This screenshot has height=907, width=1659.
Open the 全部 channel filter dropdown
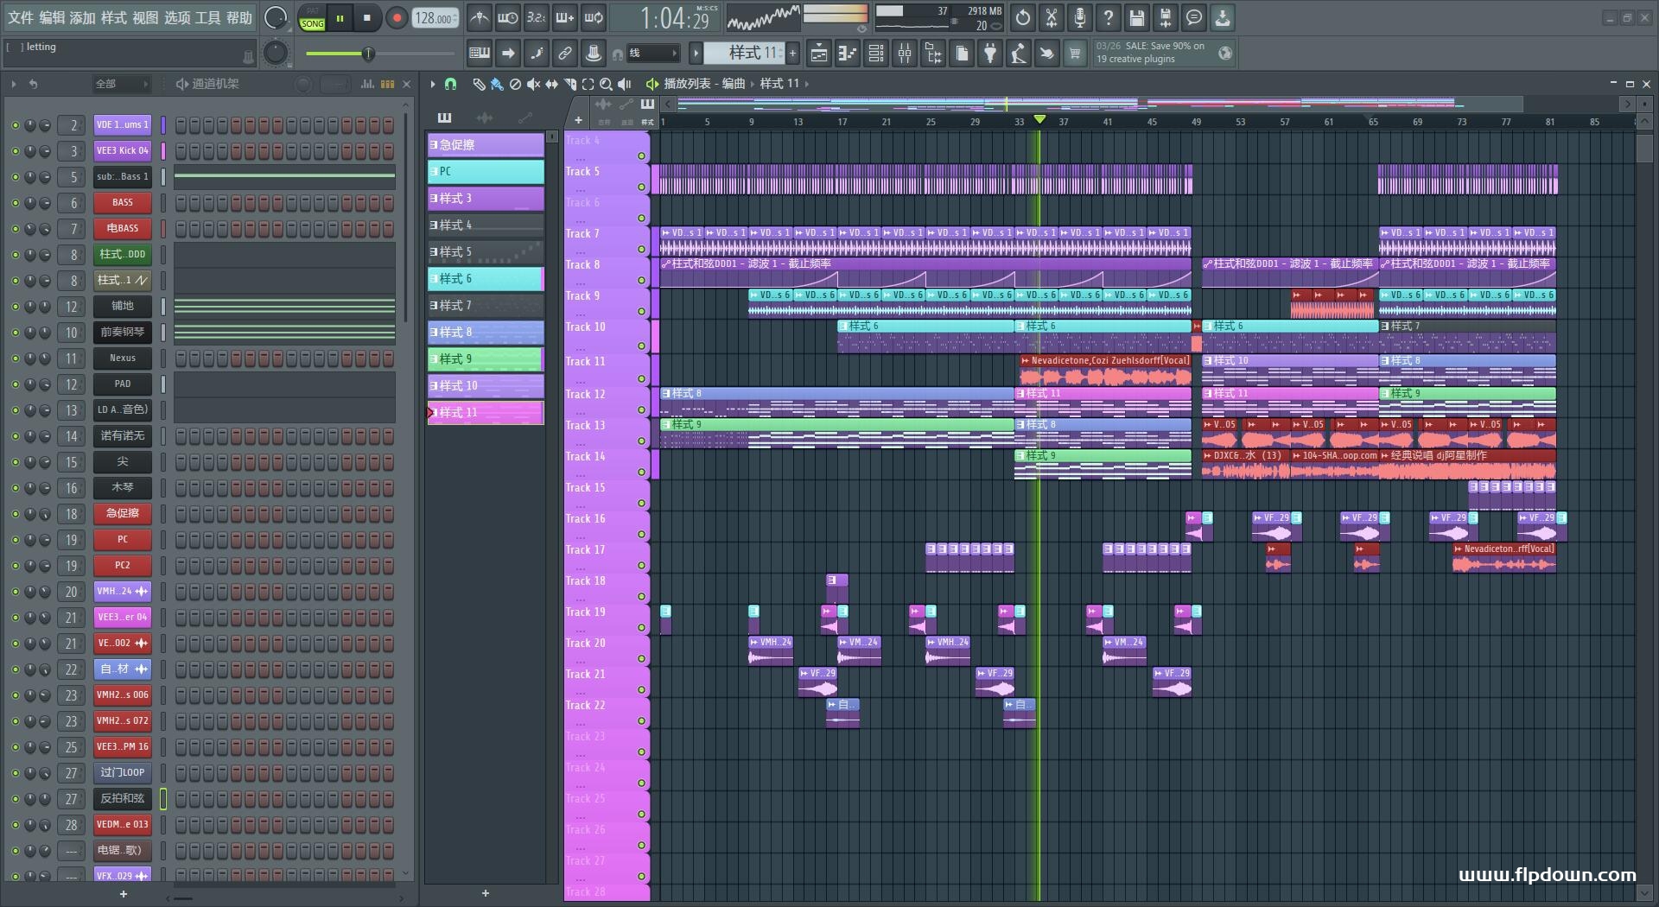click(x=121, y=84)
